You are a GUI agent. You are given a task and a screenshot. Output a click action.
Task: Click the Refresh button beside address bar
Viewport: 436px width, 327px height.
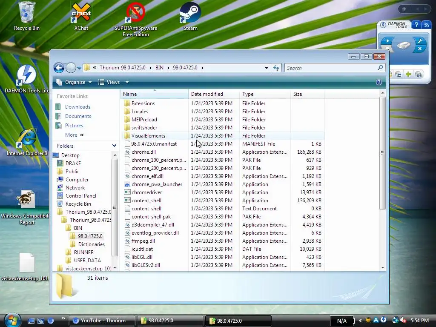point(276,68)
